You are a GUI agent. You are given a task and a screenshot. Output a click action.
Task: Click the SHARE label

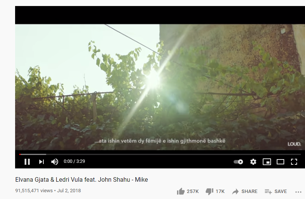(250, 191)
